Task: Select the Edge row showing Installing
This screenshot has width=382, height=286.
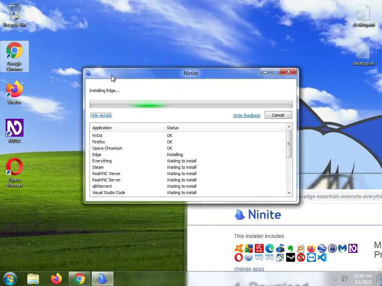Action: (x=188, y=155)
